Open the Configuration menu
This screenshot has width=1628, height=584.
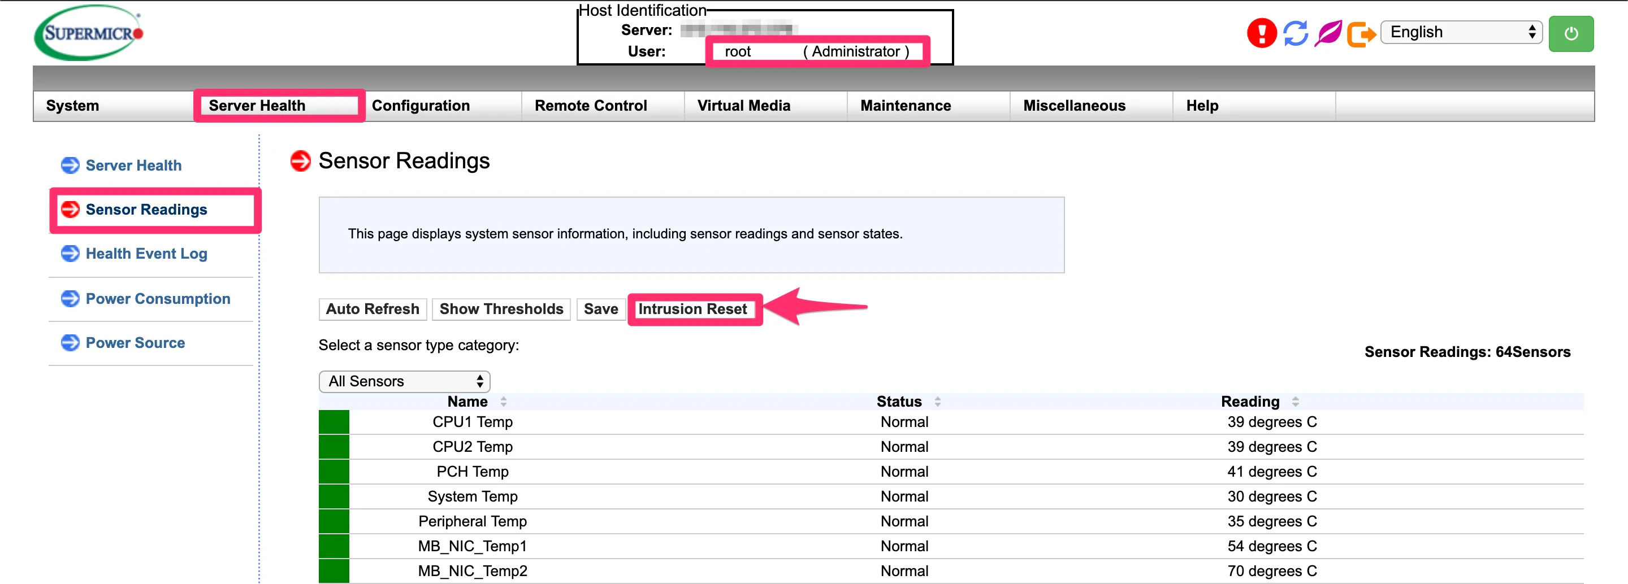(420, 106)
